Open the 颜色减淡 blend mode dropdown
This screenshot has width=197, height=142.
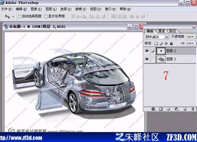157,37
